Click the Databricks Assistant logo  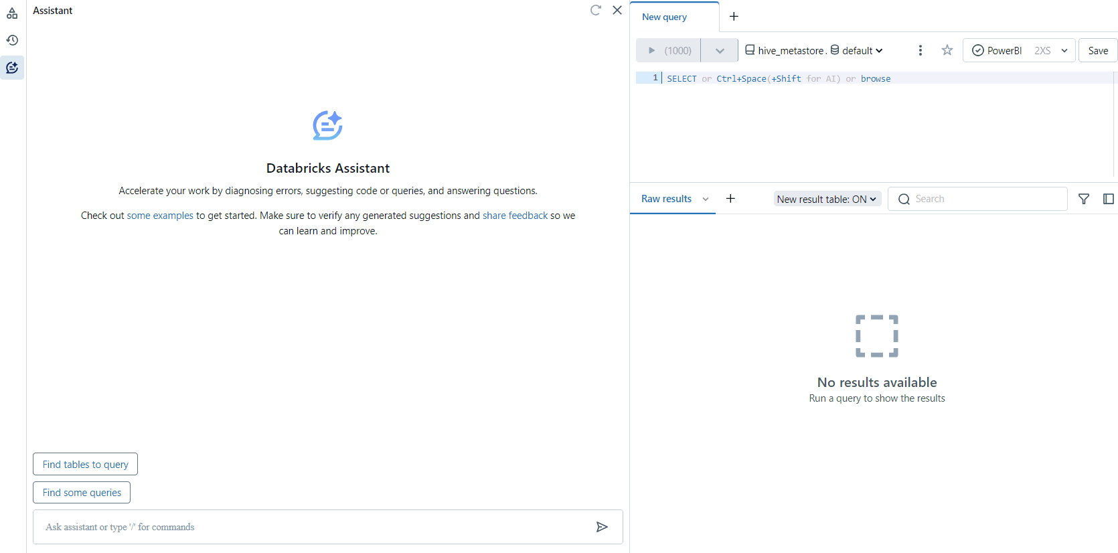(328, 125)
